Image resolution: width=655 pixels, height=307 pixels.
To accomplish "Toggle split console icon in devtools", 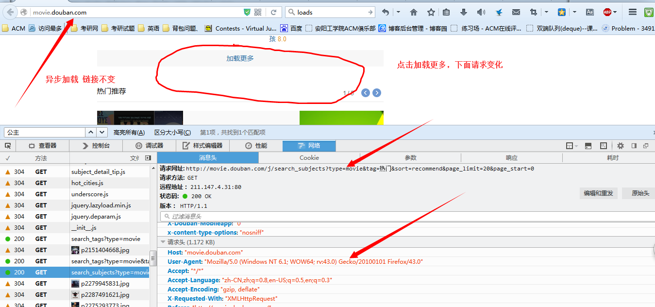I will 588,146.
